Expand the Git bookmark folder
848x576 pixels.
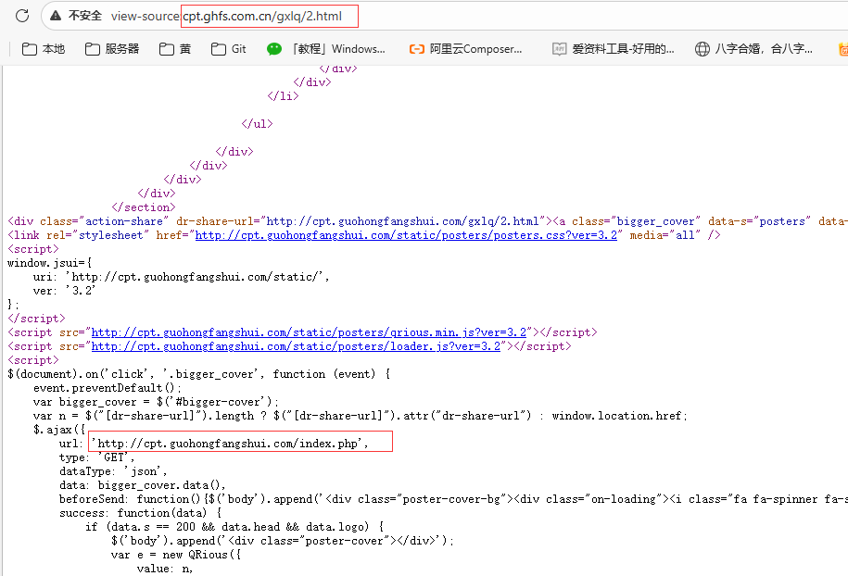[x=229, y=49]
